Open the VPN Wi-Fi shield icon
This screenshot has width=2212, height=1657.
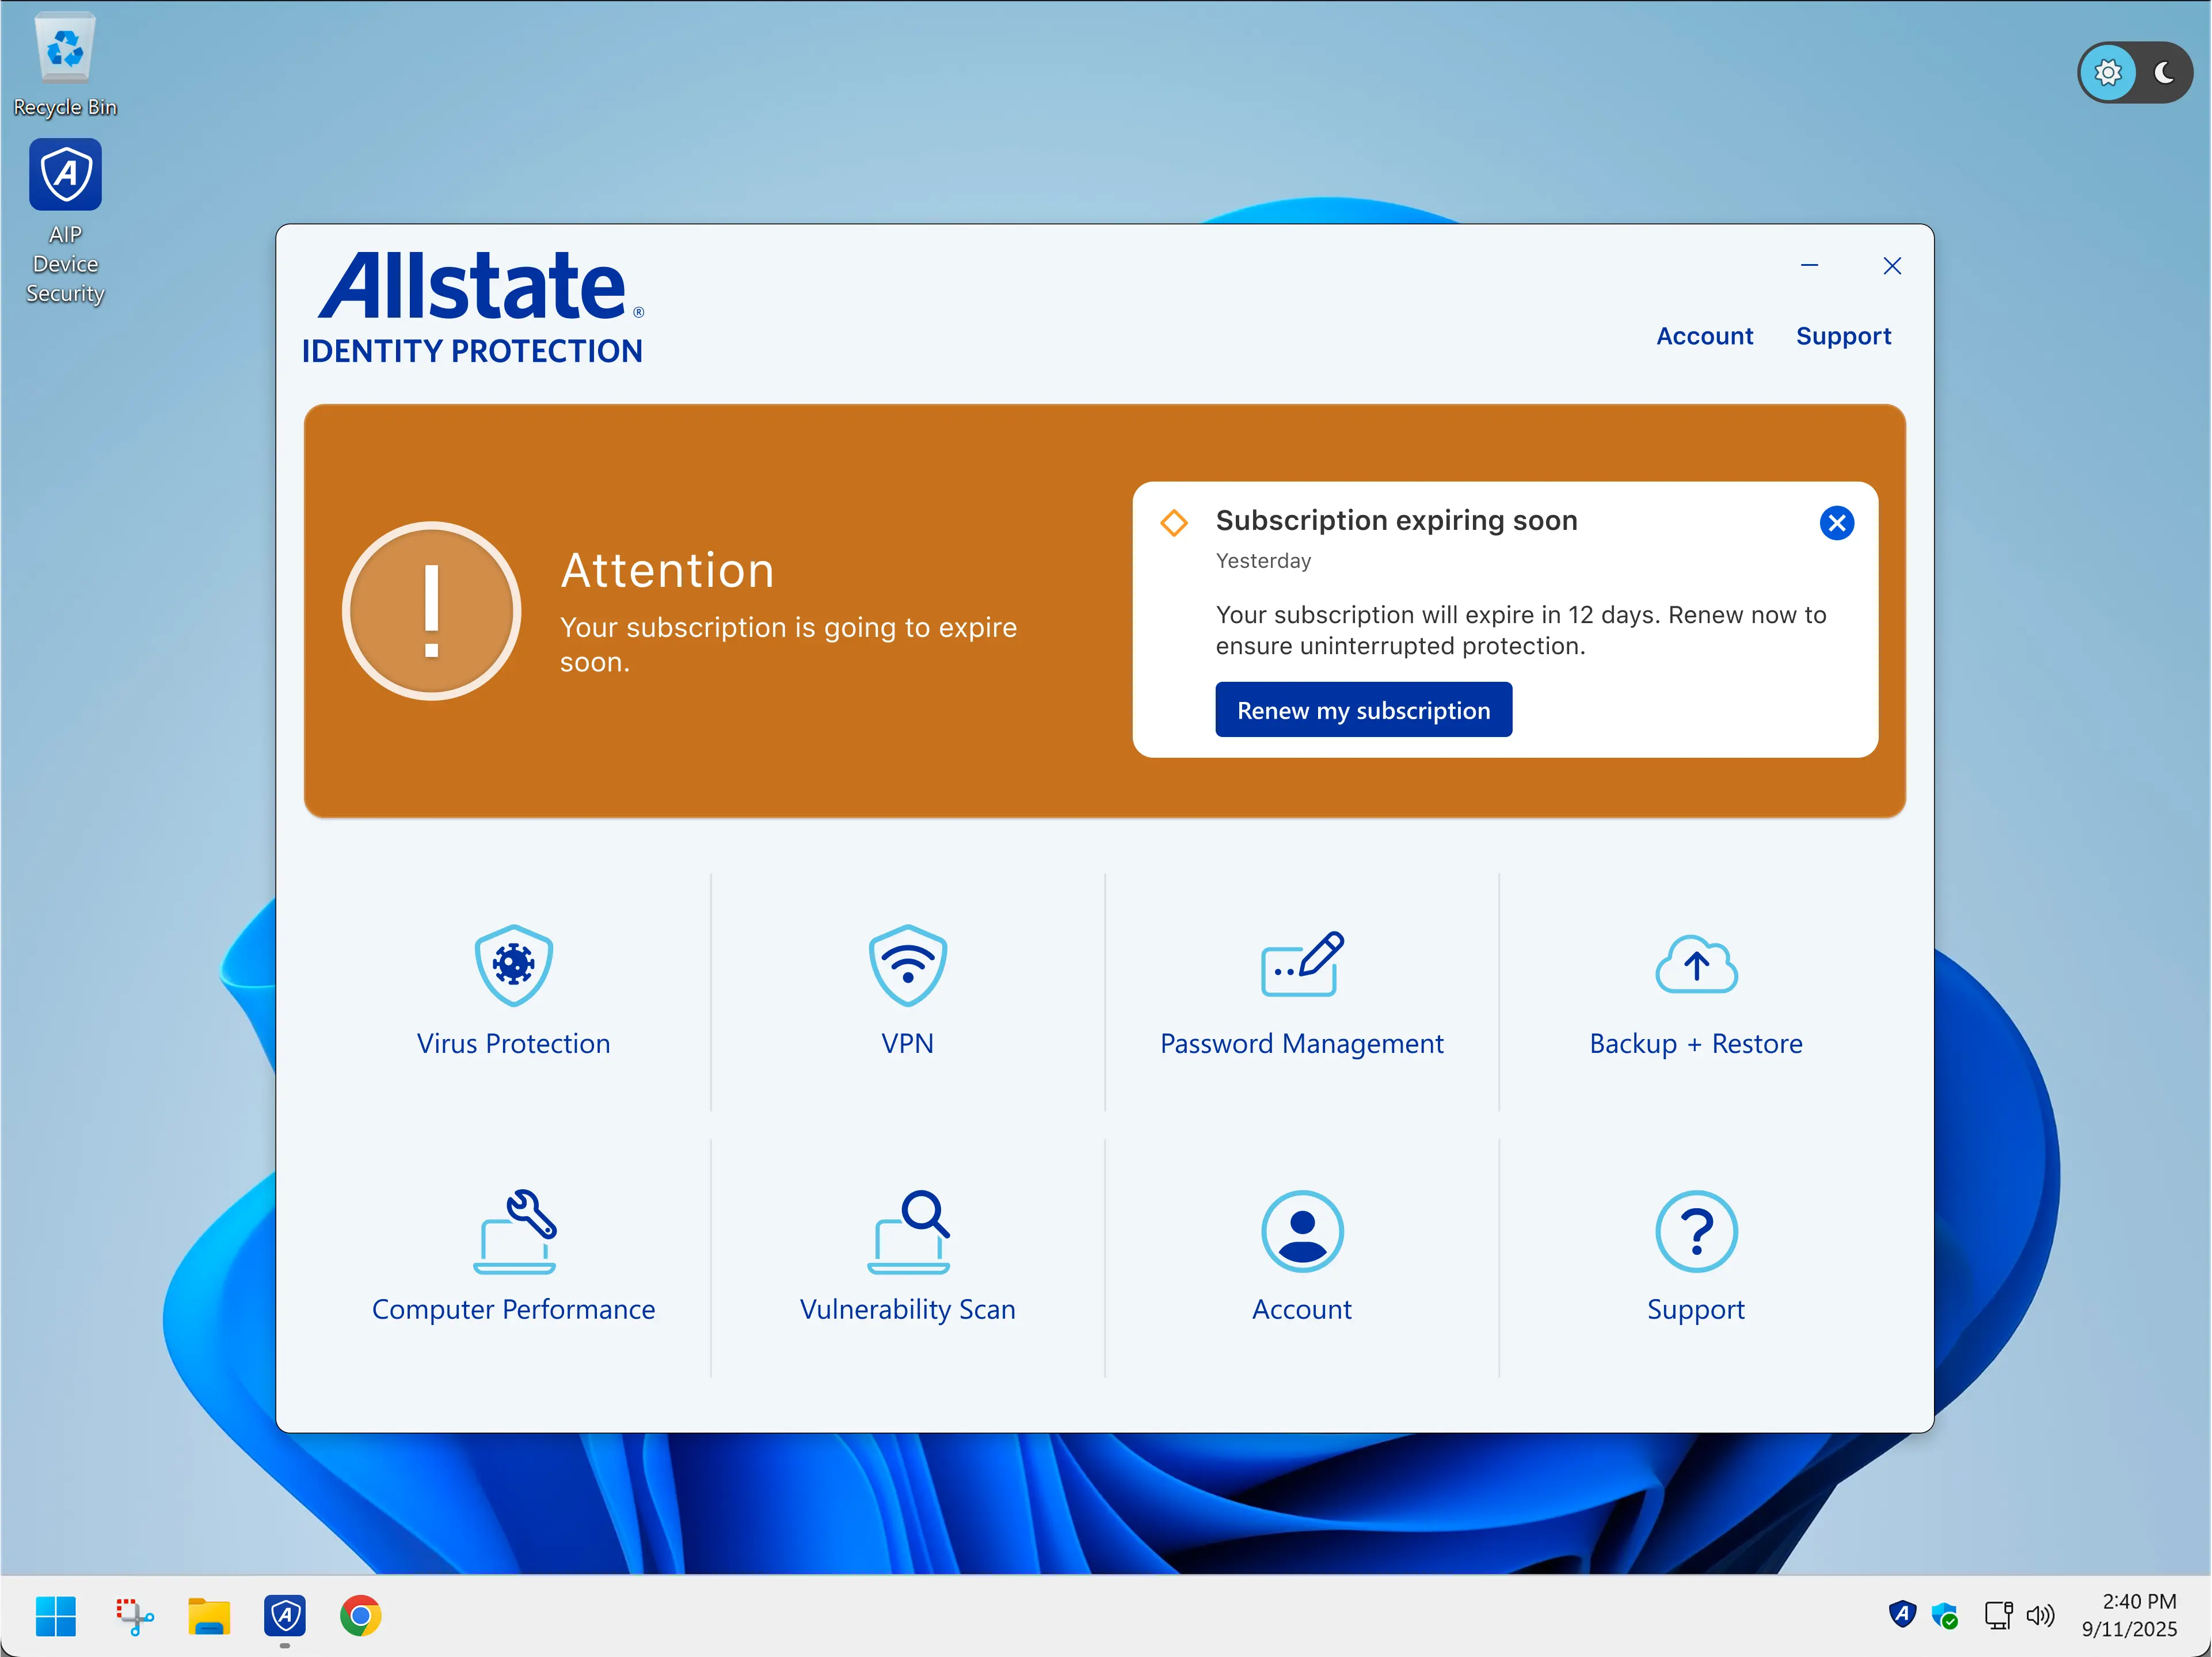[x=907, y=965]
